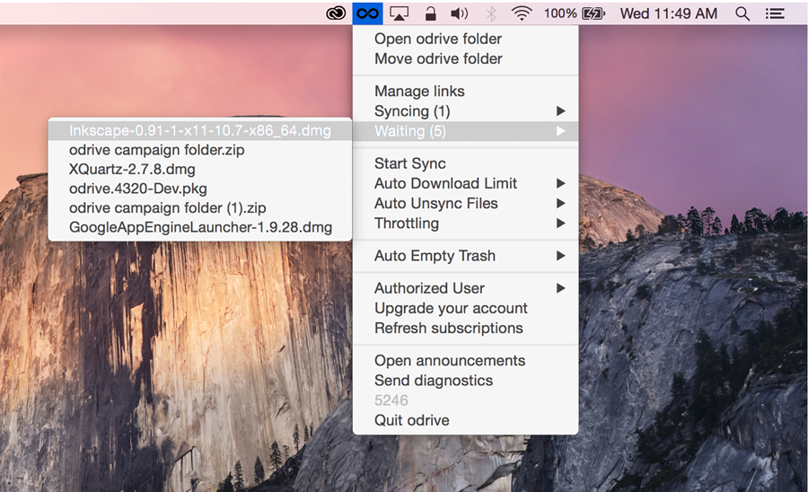Click the battery charging icon
Viewport: 808px width, 492px height.
593,13
